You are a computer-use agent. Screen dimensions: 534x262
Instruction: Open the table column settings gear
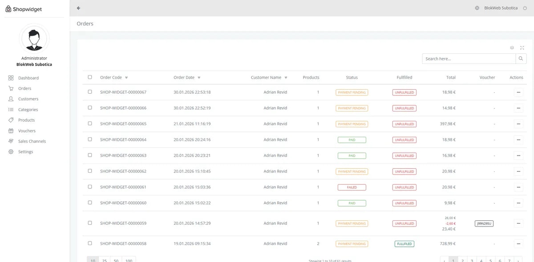point(511,48)
